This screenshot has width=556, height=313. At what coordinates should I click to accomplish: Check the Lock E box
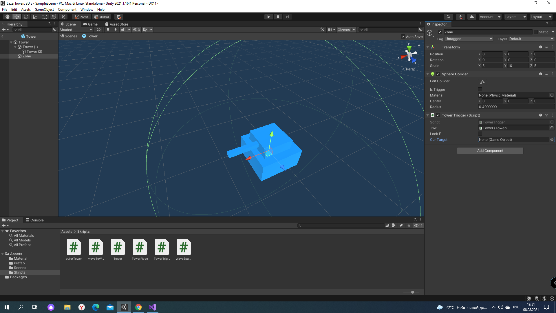pos(480,134)
